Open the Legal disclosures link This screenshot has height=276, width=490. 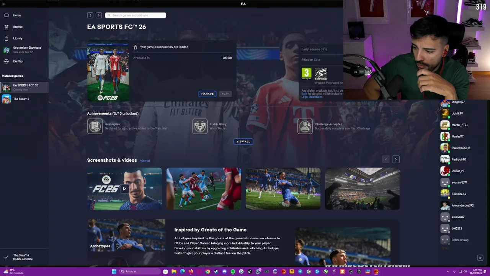click(x=312, y=97)
